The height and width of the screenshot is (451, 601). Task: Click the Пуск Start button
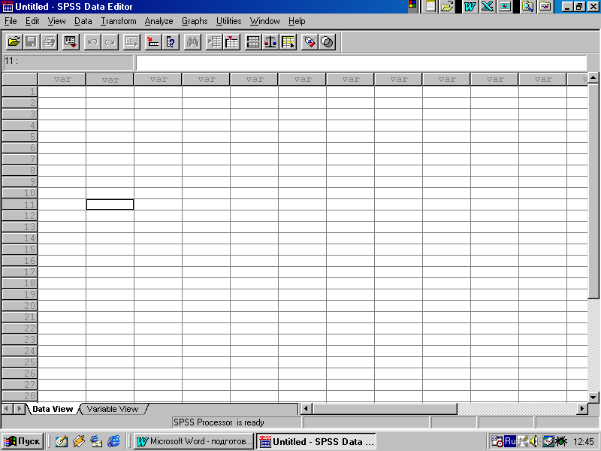(x=23, y=441)
